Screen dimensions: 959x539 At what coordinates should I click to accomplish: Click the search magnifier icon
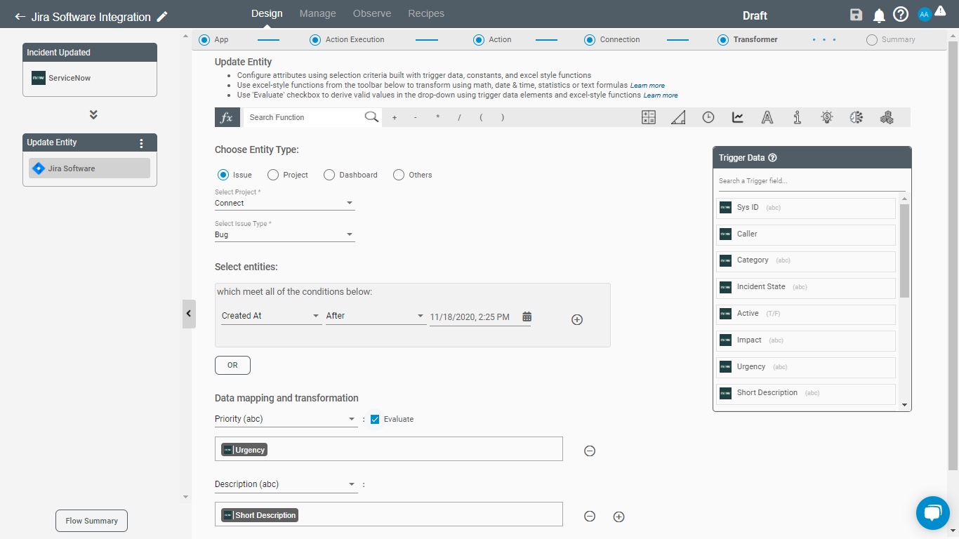pyautogui.click(x=372, y=117)
